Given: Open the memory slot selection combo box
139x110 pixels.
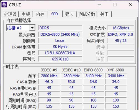Looking at the screenshot, I should click(x=21, y=28).
